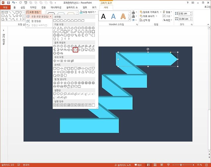Screen dimensions: 211x167
Task: Open the rotate (회전) dropdown
Action: coord(167,20)
